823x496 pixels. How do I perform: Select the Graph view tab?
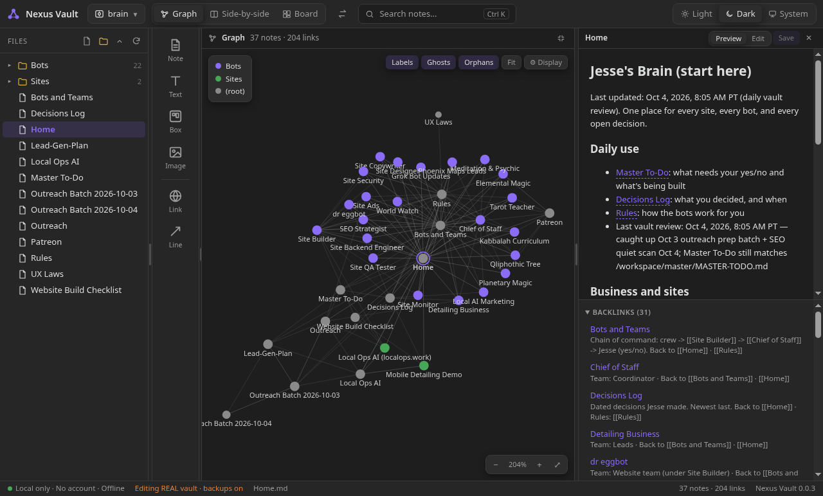(178, 13)
